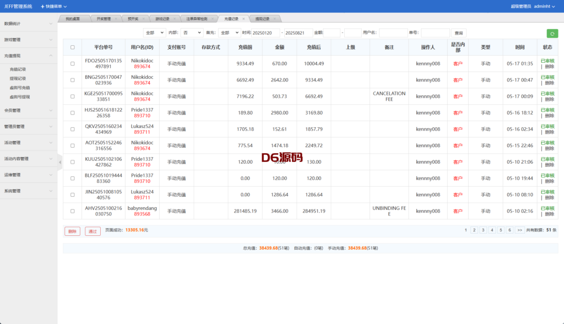Go to next pages with the >> button
Image resolution: width=564 pixels, height=324 pixels.
(x=519, y=230)
